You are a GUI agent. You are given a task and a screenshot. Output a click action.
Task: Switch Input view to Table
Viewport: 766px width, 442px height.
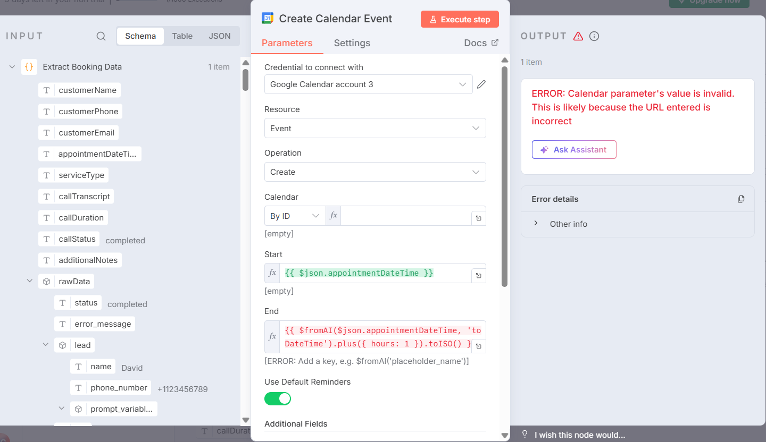click(182, 36)
